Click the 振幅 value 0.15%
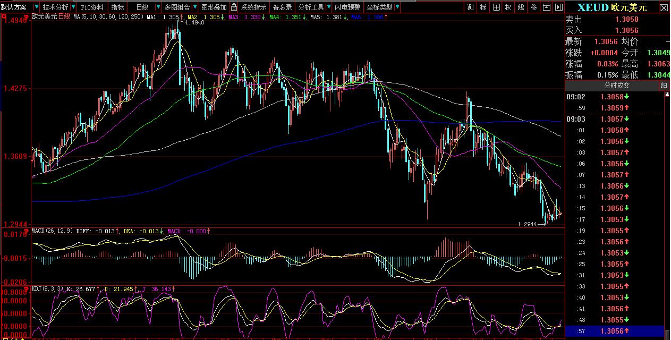The image size is (671, 340). click(x=608, y=75)
